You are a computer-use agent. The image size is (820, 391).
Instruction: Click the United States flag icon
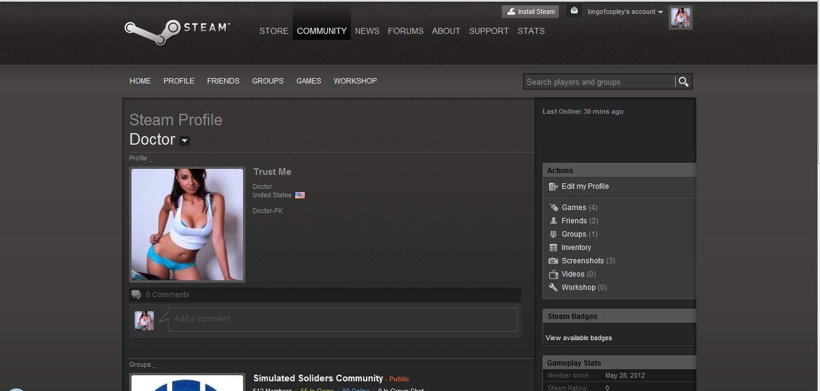300,195
